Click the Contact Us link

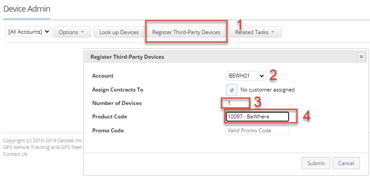[15, 154]
